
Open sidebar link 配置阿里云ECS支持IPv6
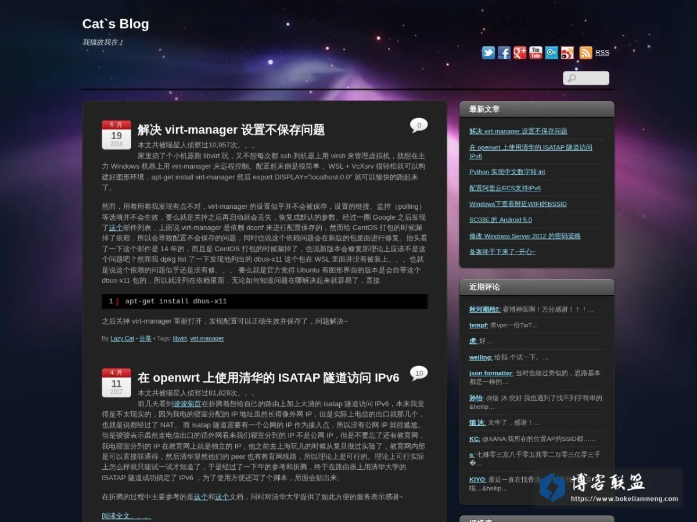pyautogui.click(x=505, y=188)
